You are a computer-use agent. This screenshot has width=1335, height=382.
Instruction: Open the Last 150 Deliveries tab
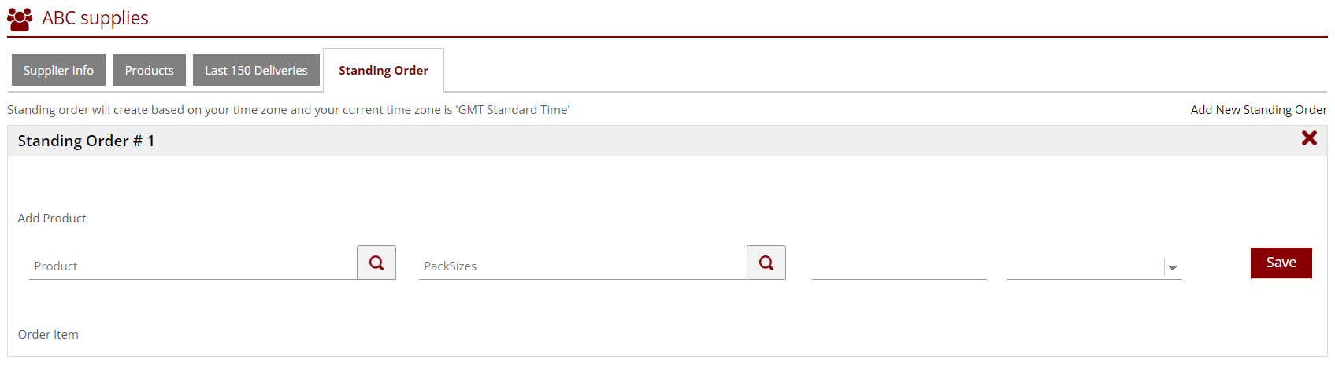pos(256,70)
